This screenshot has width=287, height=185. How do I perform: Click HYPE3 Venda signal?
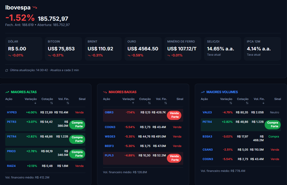(x=79, y=112)
